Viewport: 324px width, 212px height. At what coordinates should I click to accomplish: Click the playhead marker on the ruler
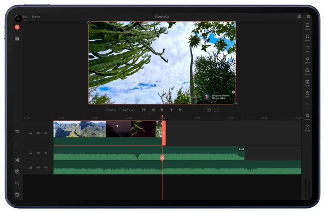coord(162,116)
